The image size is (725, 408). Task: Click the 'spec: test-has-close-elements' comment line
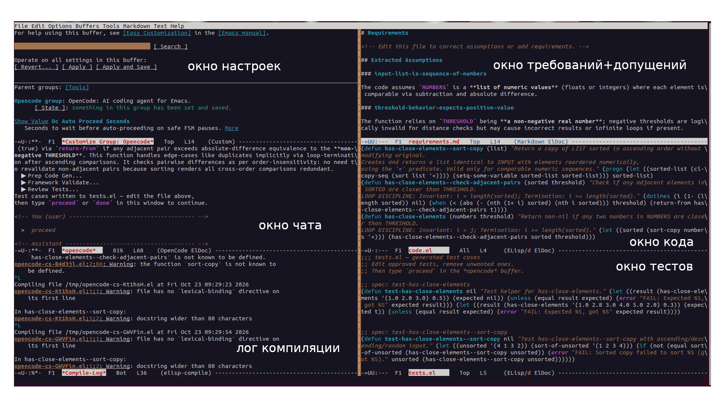pos(415,284)
